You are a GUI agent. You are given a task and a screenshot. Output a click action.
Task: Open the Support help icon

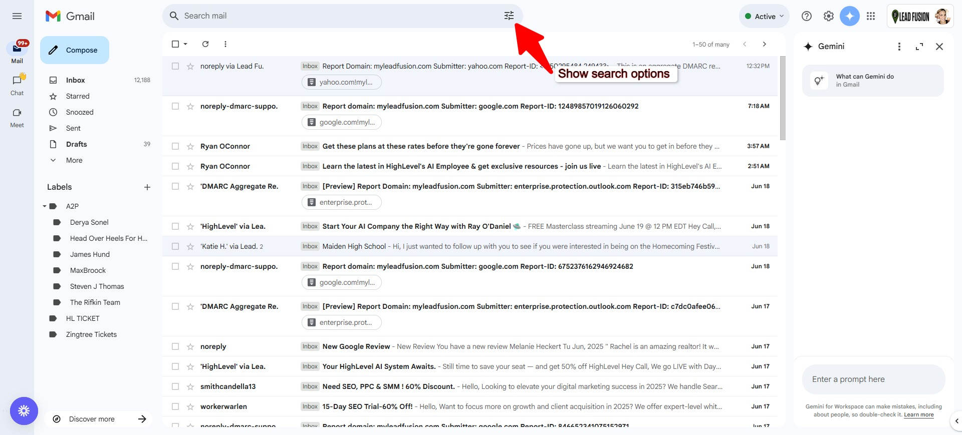807,16
